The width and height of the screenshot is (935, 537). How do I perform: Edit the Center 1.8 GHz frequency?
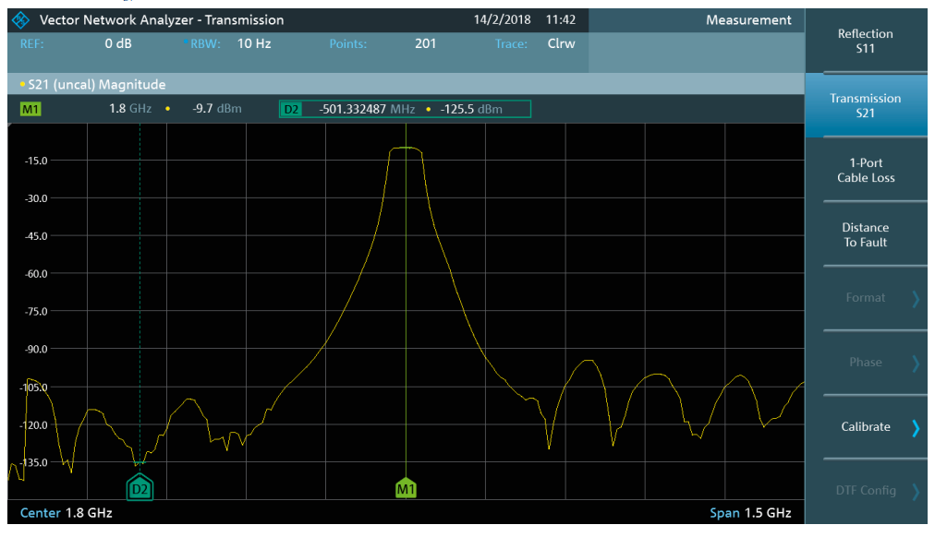click(x=67, y=512)
